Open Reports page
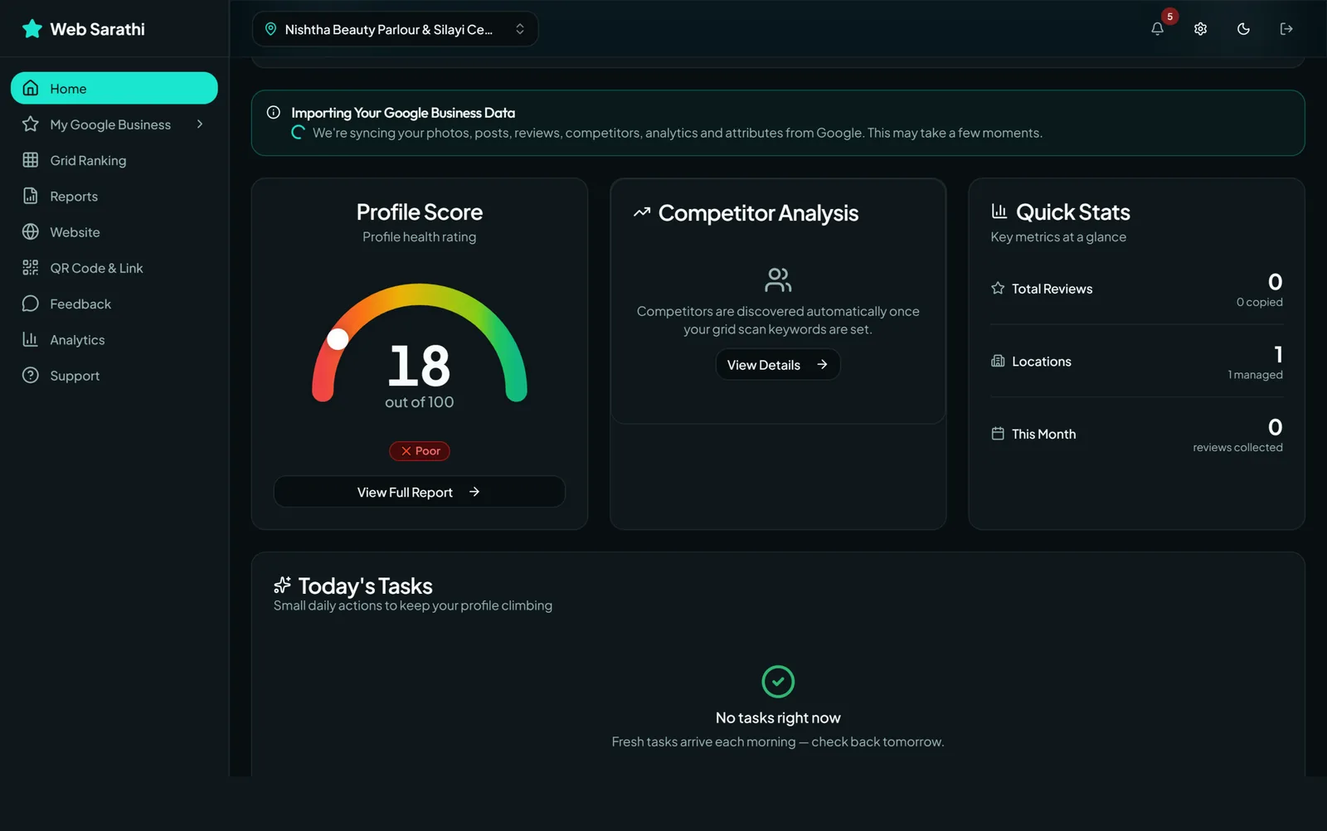Image resolution: width=1327 pixels, height=831 pixels. coord(114,197)
